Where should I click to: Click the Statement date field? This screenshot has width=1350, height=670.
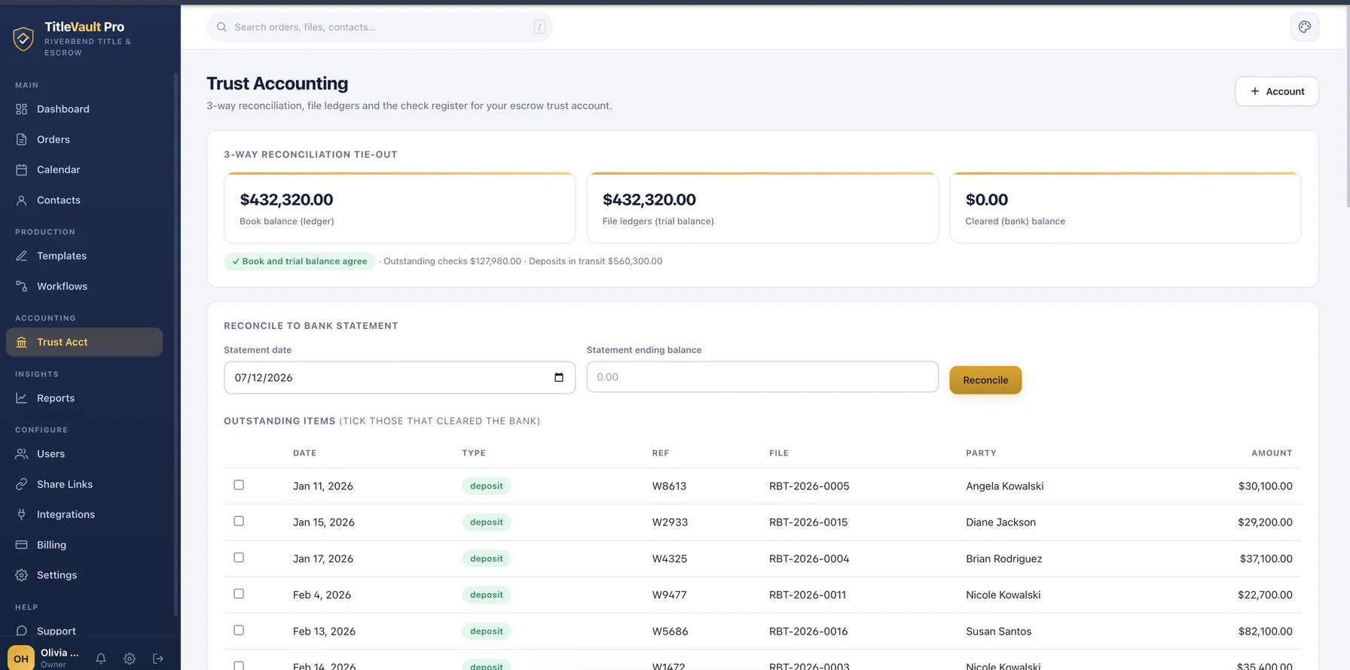point(399,377)
